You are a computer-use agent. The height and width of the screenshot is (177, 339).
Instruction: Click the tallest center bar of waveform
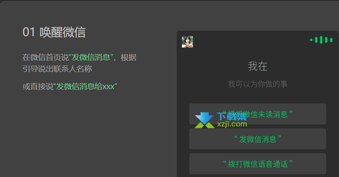pos(321,40)
